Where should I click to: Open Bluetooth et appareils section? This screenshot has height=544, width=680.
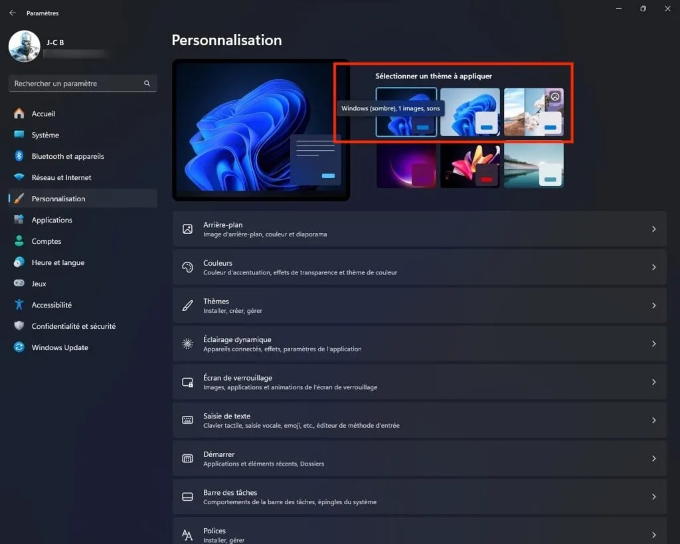[83, 156]
